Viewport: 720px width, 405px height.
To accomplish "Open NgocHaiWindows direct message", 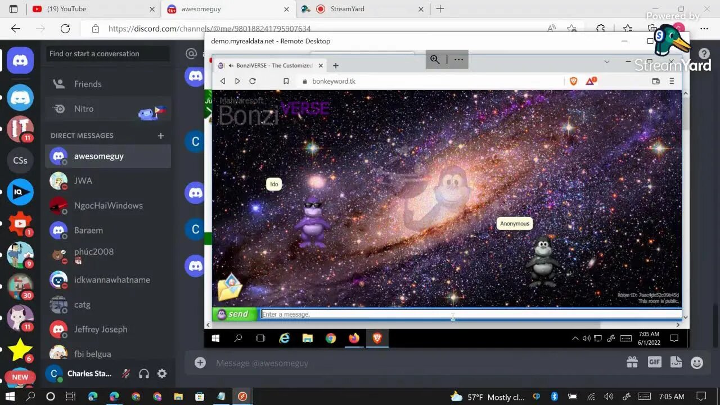I will click(x=108, y=205).
